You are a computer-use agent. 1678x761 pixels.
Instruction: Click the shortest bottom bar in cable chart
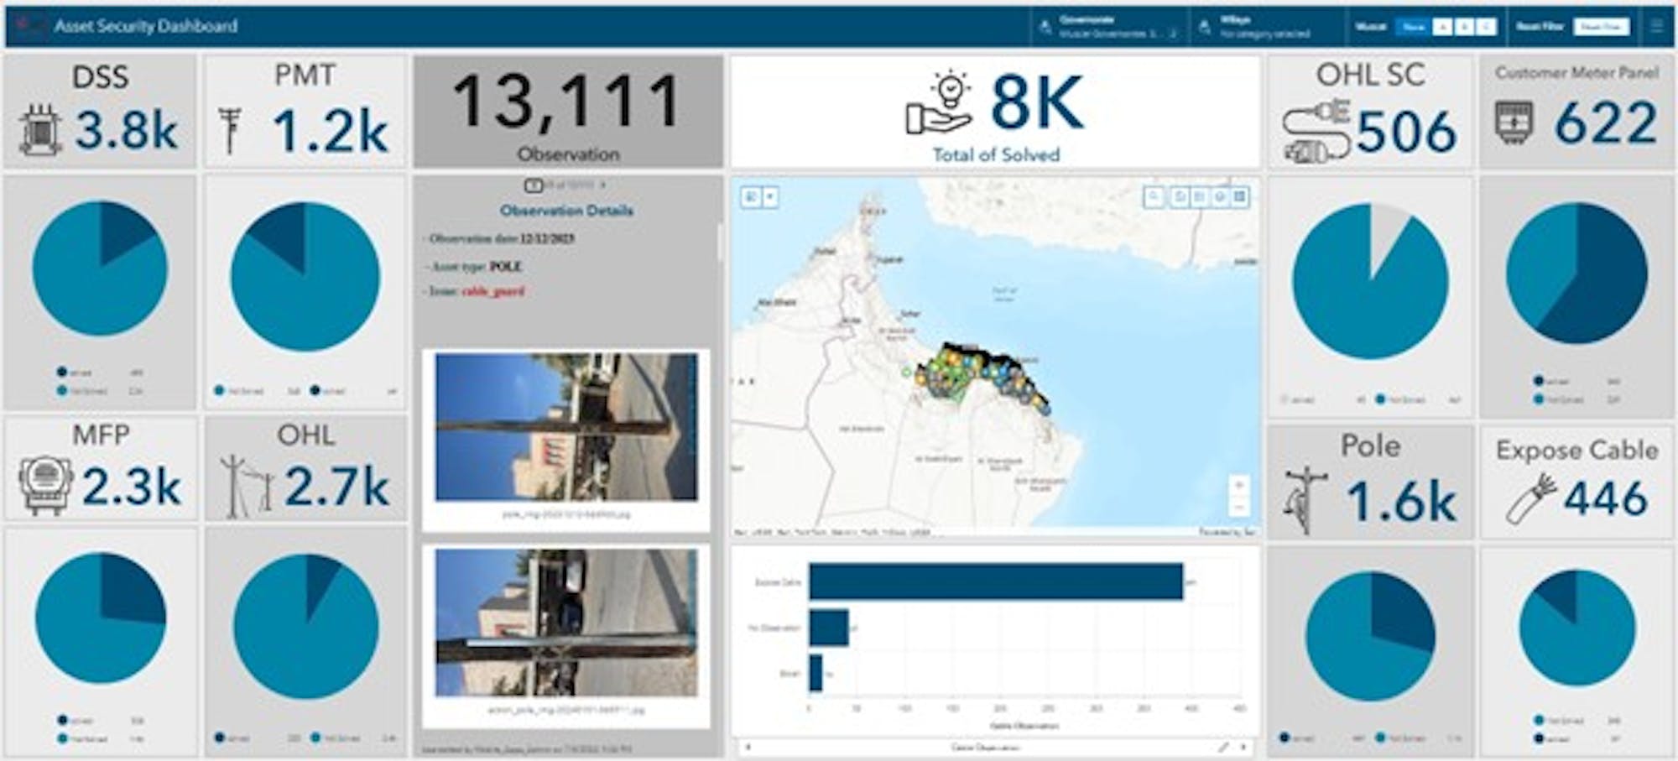click(816, 673)
